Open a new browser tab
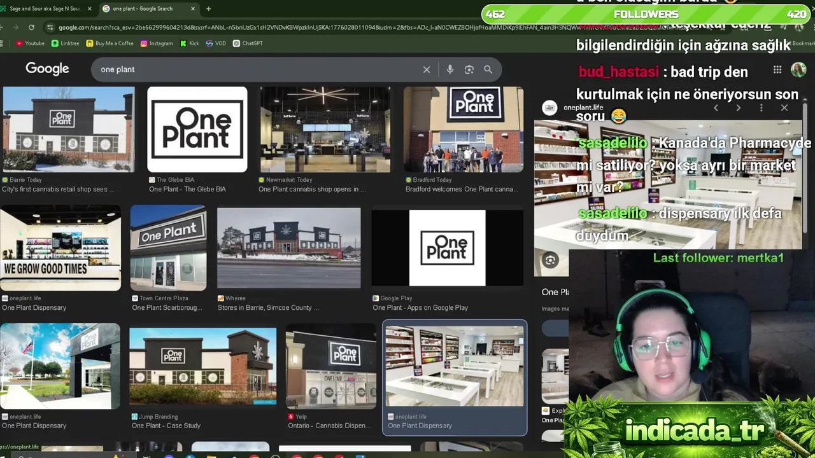 coord(208,8)
